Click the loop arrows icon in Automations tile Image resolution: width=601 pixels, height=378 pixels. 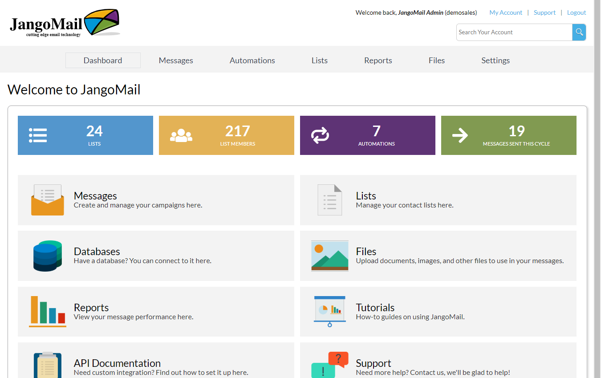(320, 135)
